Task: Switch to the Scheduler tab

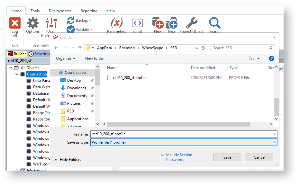Action: coord(39,54)
